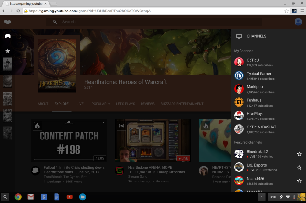Bookmark page with the address bar star
Image resolution: width=306 pixels, height=203 pixels.
tap(287, 10)
